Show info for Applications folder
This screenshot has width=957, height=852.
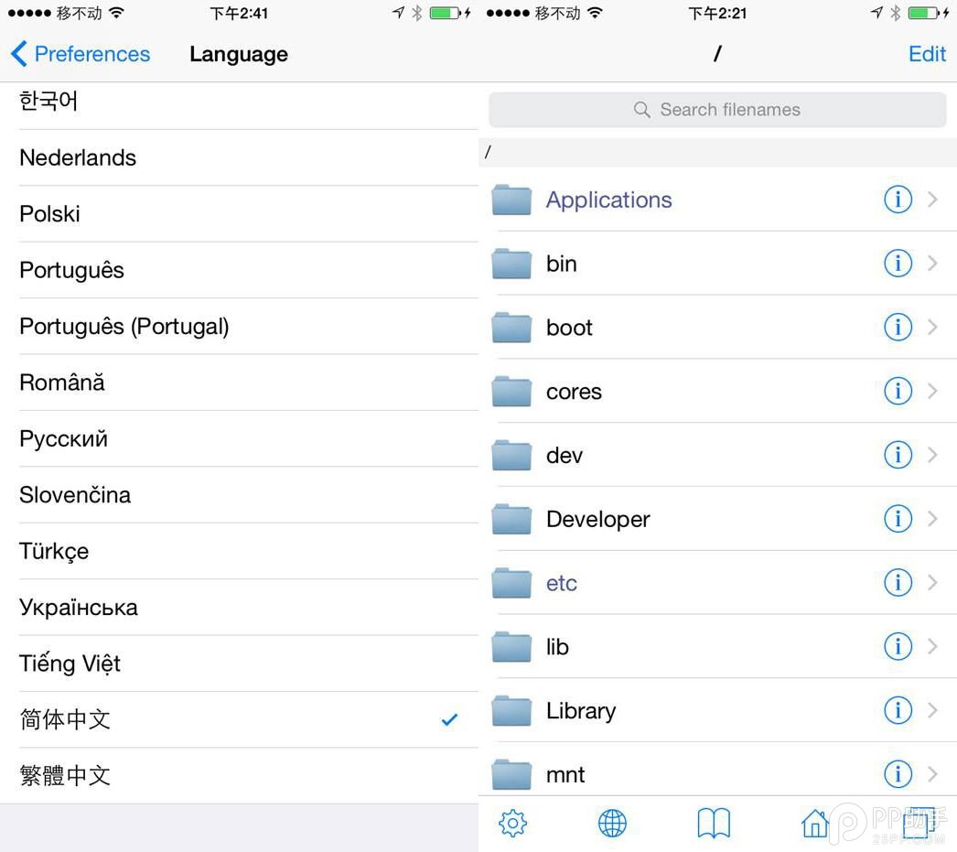(898, 199)
